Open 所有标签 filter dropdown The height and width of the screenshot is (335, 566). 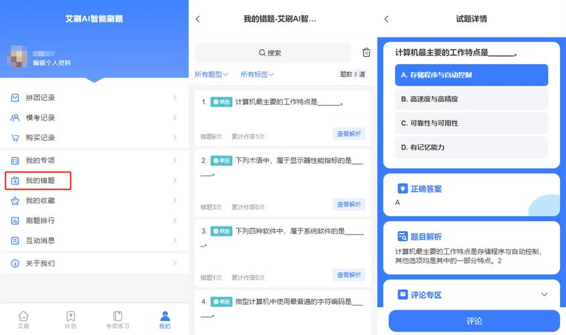pyautogui.click(x=257, y=74)
